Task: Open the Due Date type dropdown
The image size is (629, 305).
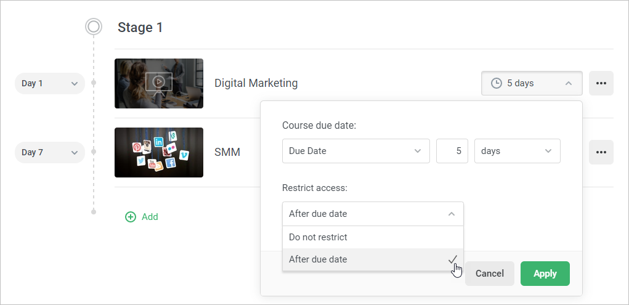Action: pyautogui.click(x=356, y=151)
